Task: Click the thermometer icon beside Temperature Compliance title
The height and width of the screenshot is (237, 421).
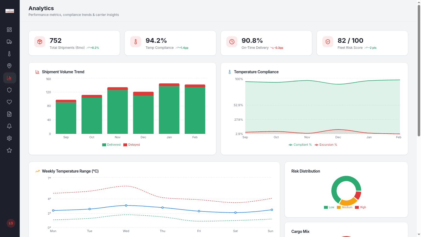Action: pos(230,72)
